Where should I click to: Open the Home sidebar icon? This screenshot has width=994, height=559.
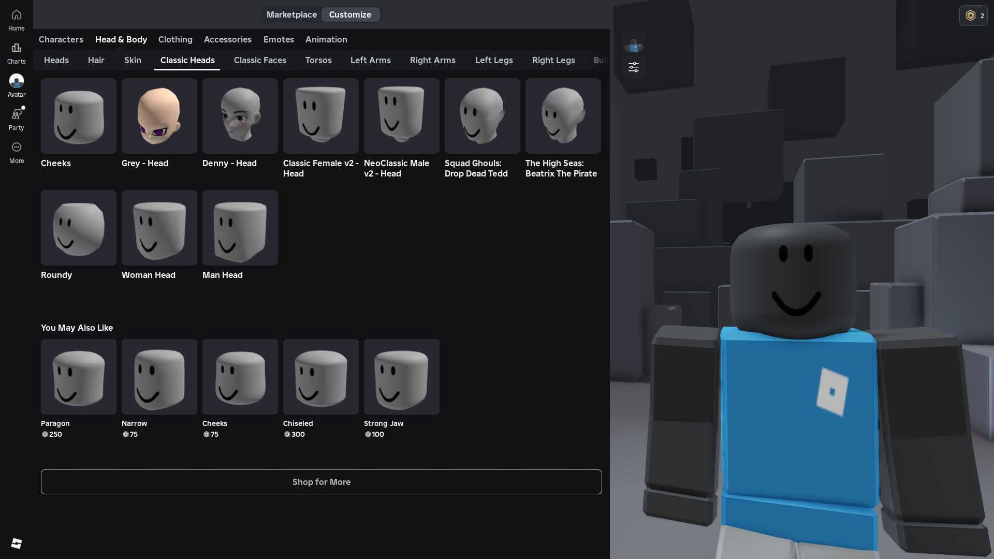(16, 20)
